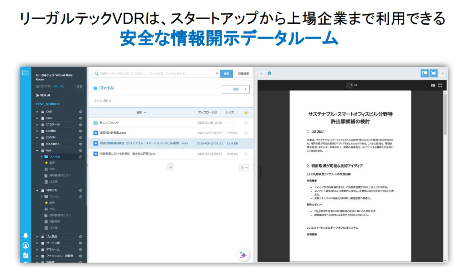Screen dimensions: 473x267
Task: Select ファイル under the test room
Action: (55, 157)
